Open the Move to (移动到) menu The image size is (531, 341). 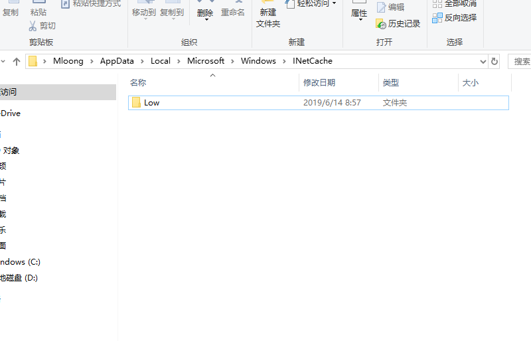click(144, 10)
